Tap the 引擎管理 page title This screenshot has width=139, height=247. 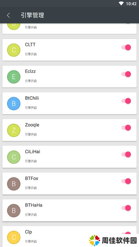[x=33, y=15]
